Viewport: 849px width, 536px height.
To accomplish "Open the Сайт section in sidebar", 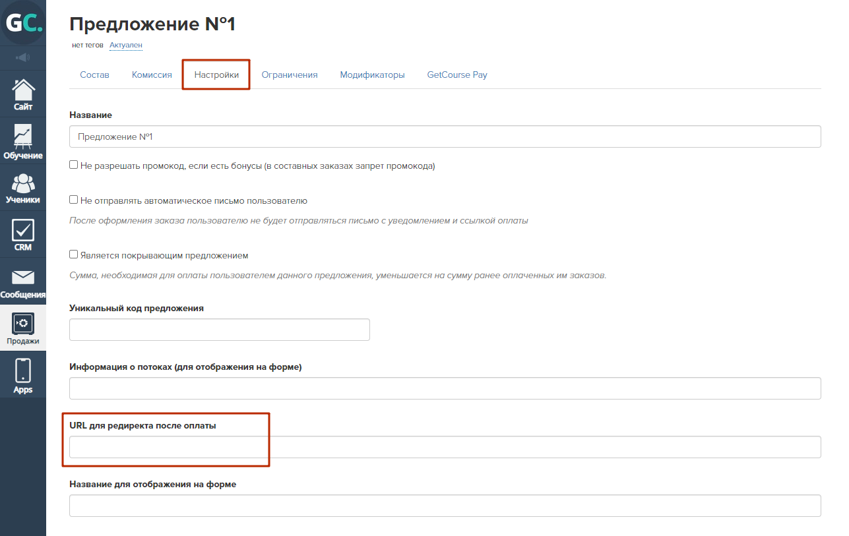I will [x=23, y=94].
